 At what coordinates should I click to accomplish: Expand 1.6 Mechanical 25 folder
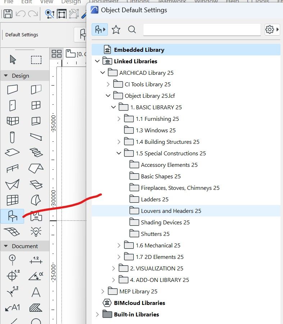click(x=119, y=245)
